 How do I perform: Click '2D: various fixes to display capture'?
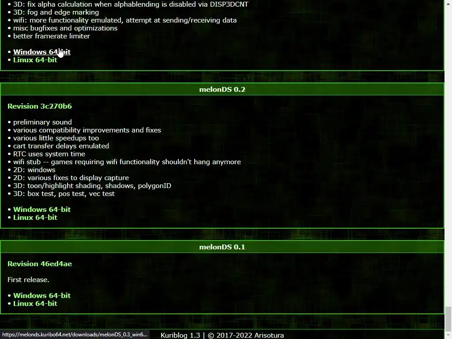coord(71,178)
